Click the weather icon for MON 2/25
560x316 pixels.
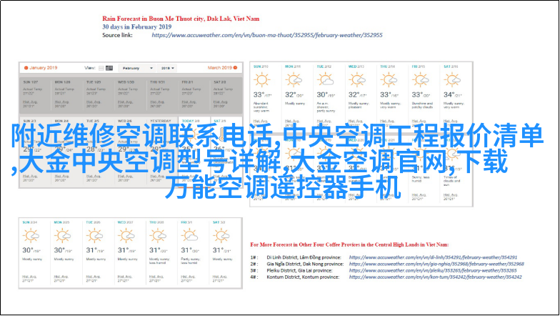click(63, 236)
